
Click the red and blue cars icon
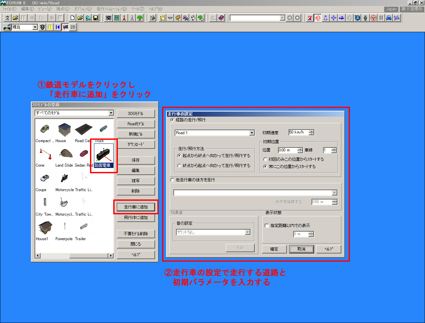click(185, 18)
